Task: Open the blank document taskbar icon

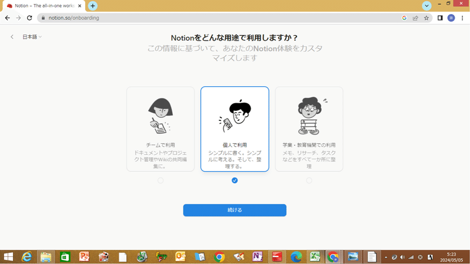Action: (123, 257)
